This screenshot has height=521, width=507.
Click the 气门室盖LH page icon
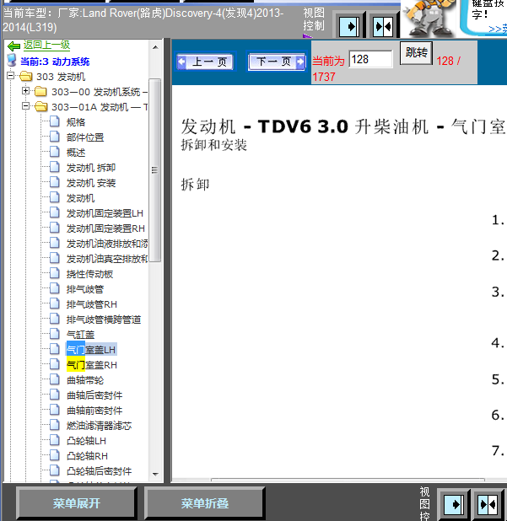[55, 349]
